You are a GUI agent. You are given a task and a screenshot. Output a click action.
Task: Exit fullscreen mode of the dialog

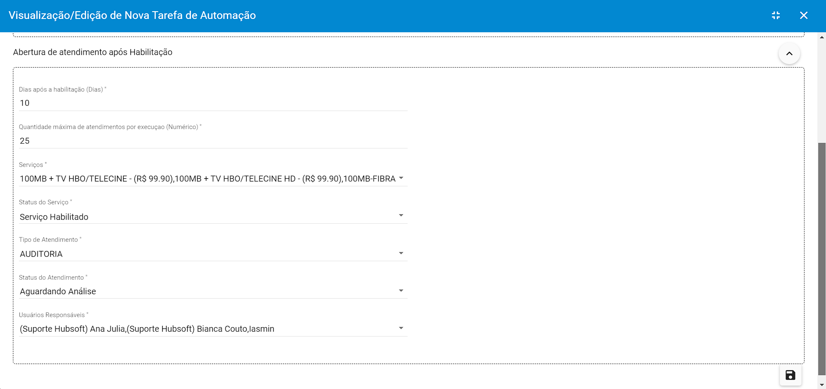click(x=776, y=15)
